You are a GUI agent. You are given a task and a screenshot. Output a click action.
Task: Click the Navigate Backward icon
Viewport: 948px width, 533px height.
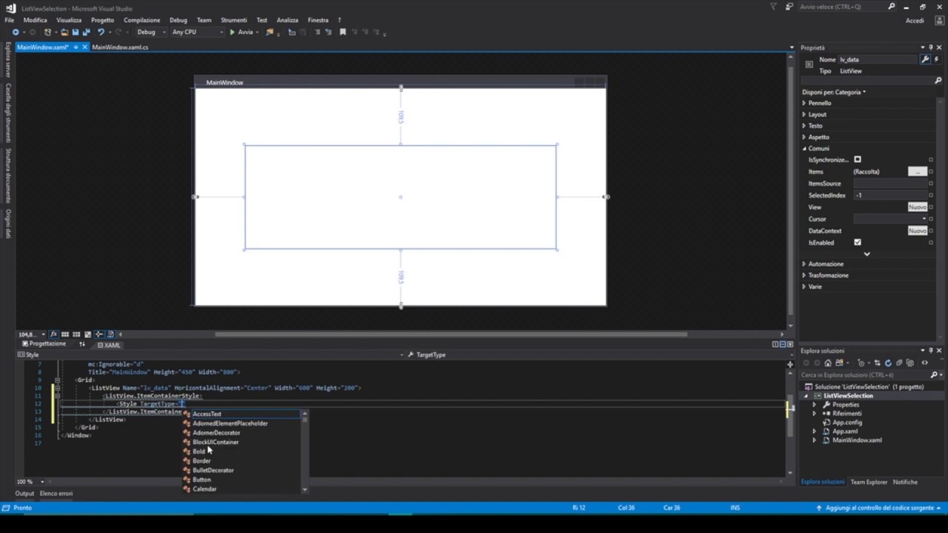click(x=16, y=32)
